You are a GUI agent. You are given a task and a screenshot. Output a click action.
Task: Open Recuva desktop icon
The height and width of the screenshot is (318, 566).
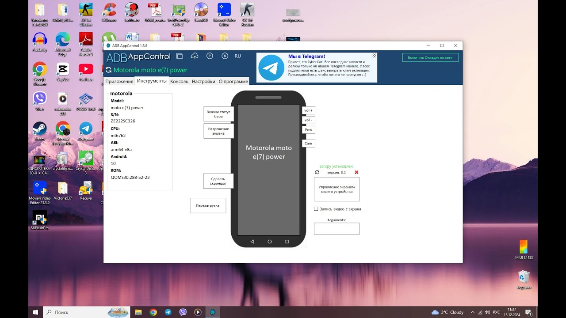[x=86, y=191]
